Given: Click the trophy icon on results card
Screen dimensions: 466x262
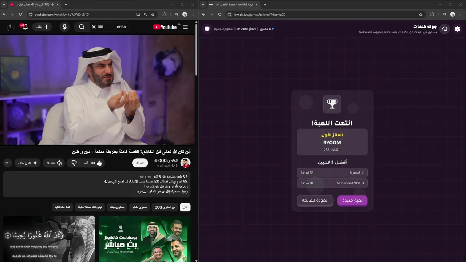Looking at the screenshot, I should click(x=332, y=104).
